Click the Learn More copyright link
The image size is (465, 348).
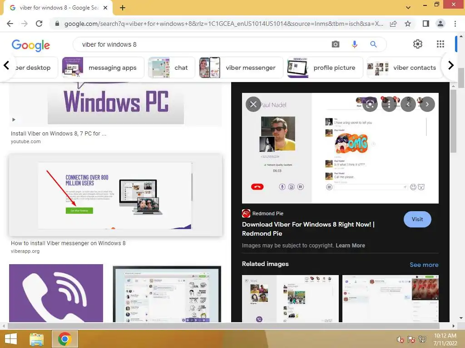coord(350,245)
